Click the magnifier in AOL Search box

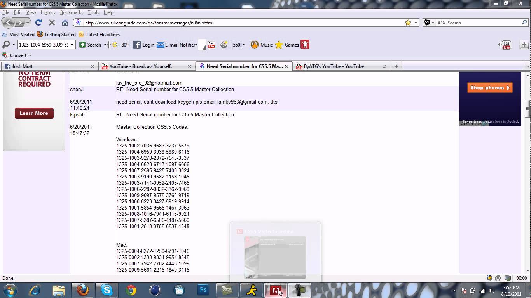coord(524,23)
